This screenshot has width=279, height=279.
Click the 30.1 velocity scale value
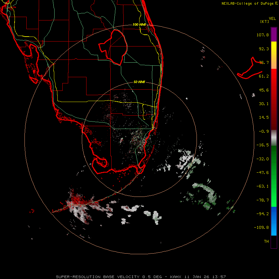[x=264, y=104]
